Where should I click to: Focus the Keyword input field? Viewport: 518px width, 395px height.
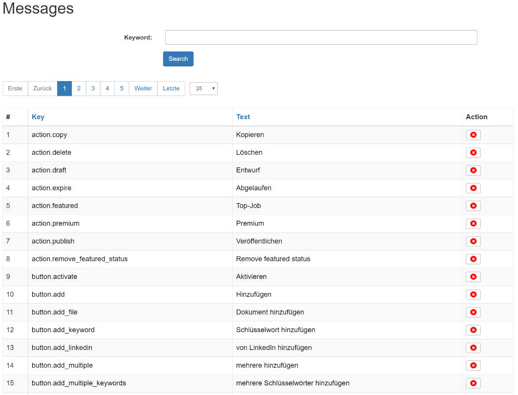(x=321, y=37)
